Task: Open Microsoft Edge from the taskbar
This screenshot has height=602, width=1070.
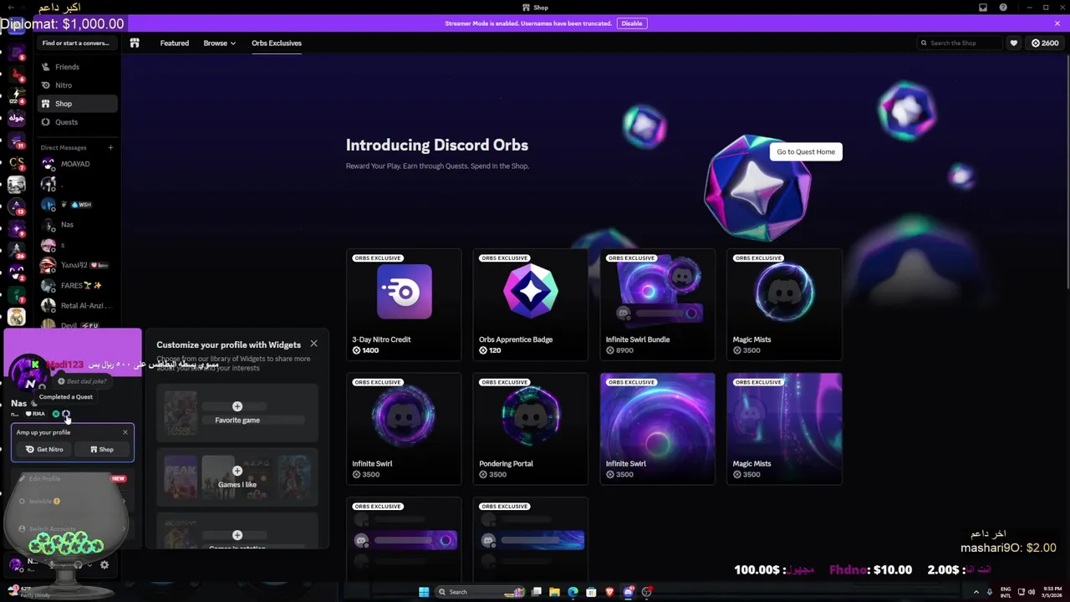Action: (573, 592)
